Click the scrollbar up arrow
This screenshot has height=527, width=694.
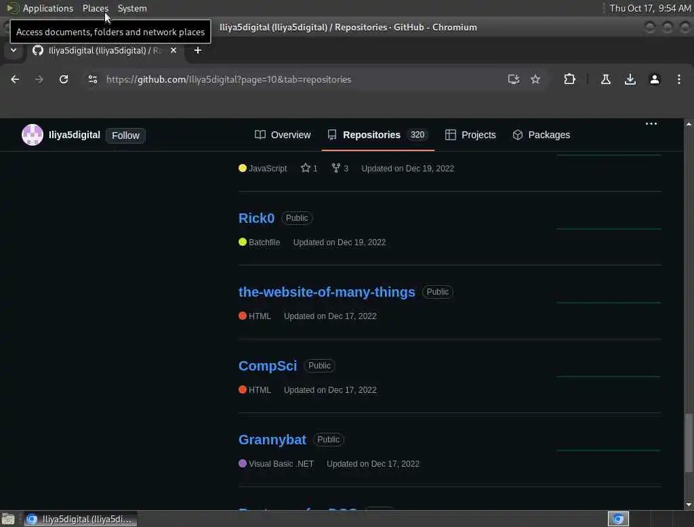[x=689, y=125]
